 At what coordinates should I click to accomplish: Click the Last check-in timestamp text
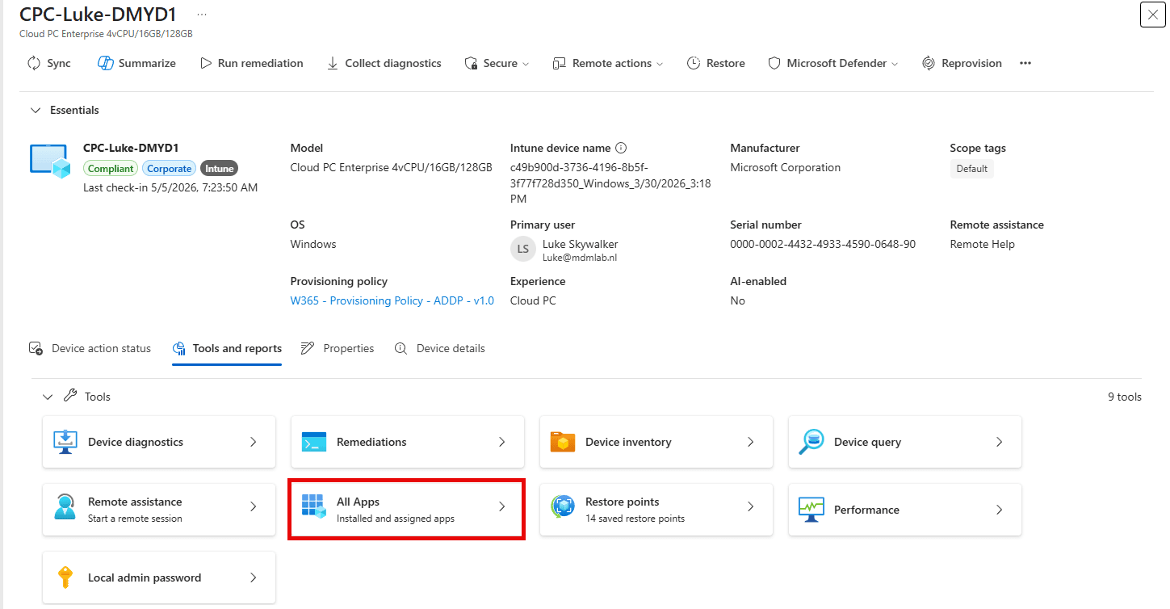pyautogui.click(x=170, y=187)
